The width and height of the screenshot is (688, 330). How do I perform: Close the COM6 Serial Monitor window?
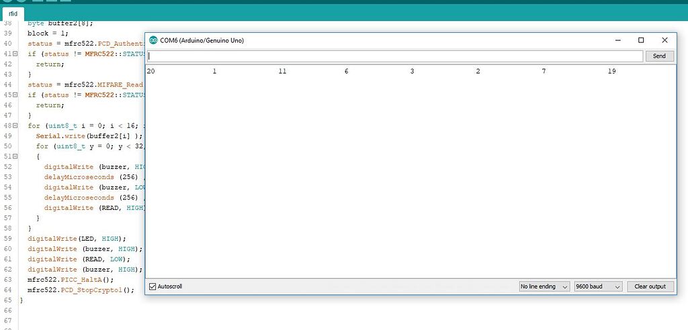click(664, 40)
